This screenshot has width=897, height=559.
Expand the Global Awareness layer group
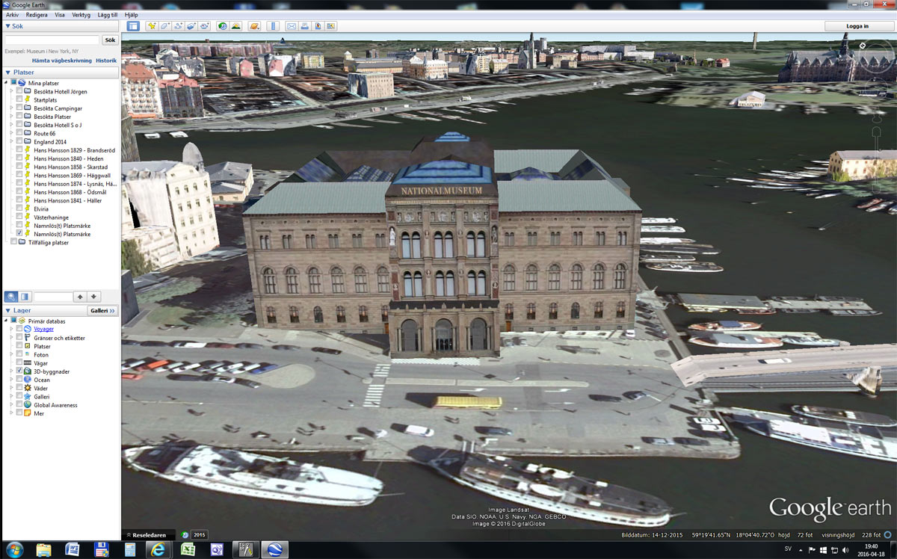(11, 405)
